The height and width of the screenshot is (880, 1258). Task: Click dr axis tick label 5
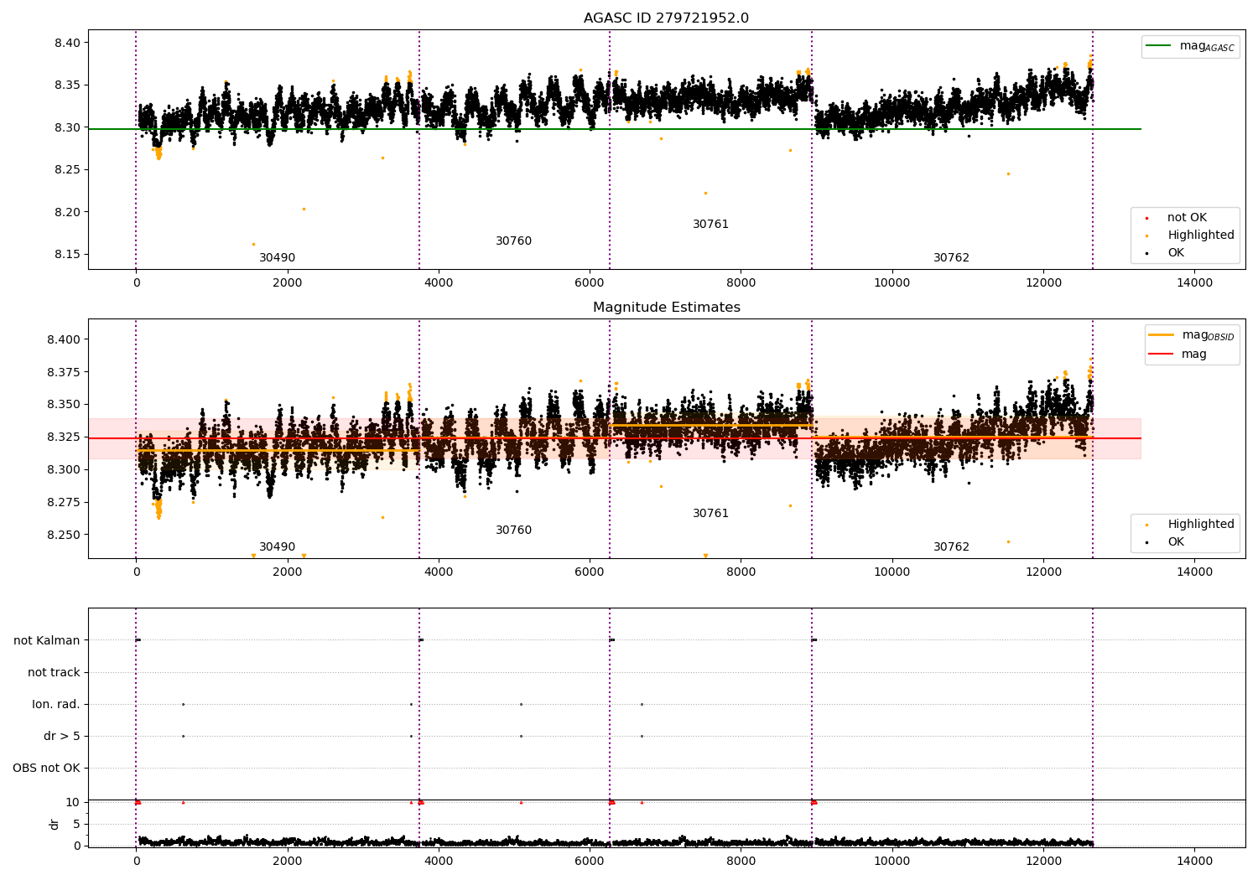(76, 825)
